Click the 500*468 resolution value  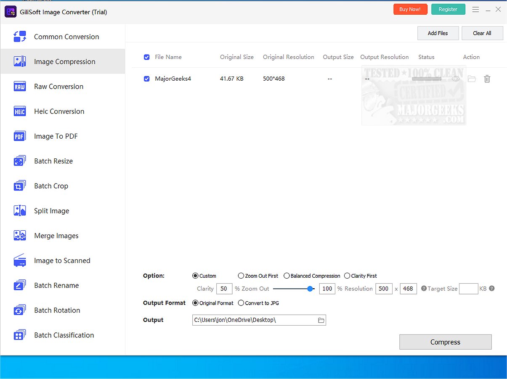point(274,79)
